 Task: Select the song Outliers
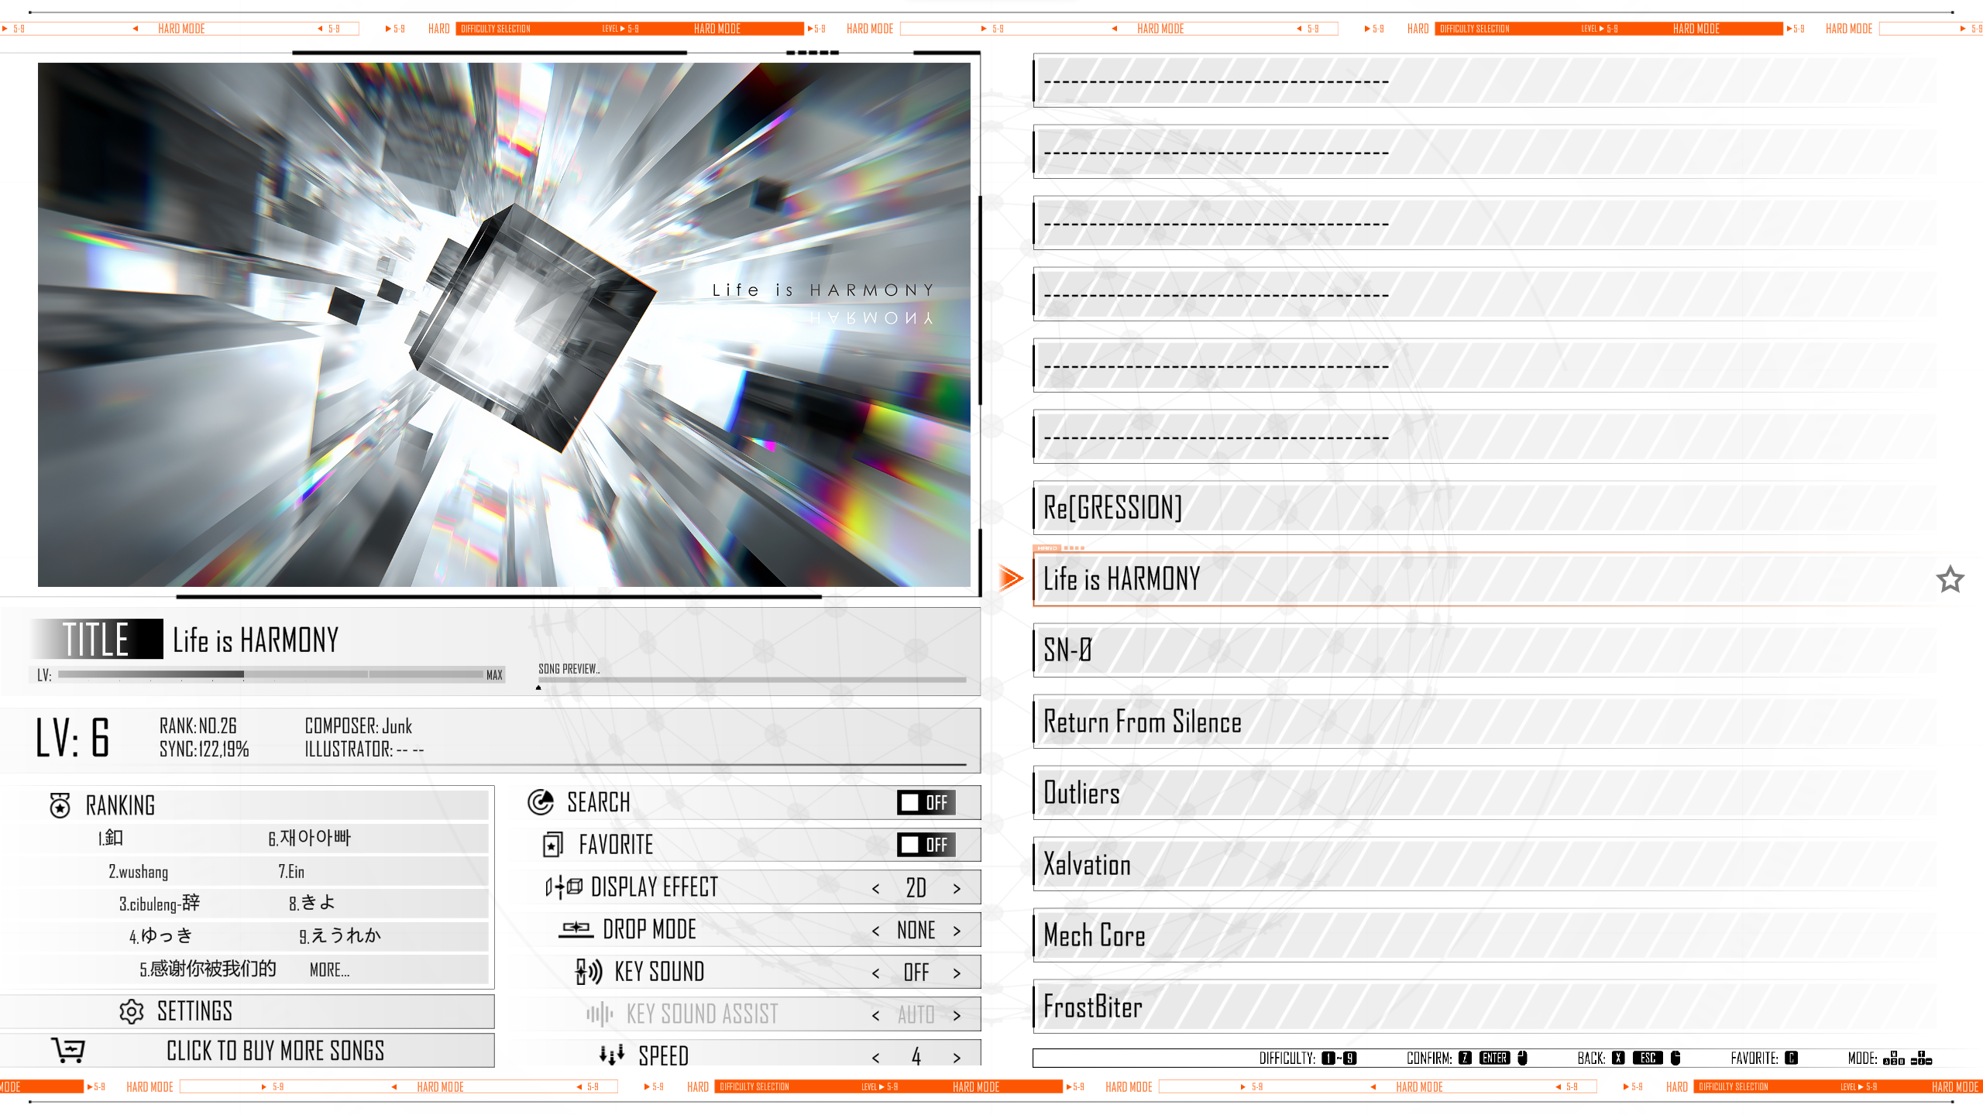click(1485, 793)
